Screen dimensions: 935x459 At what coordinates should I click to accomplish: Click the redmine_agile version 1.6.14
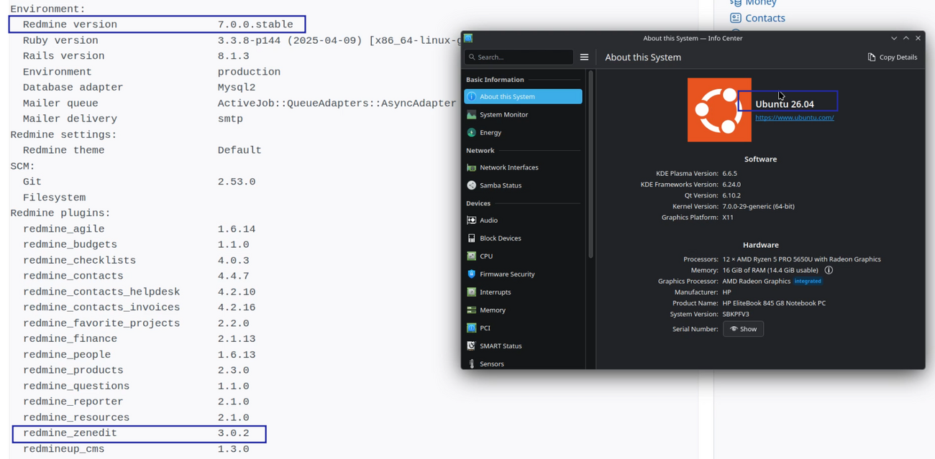coord(237,229)
